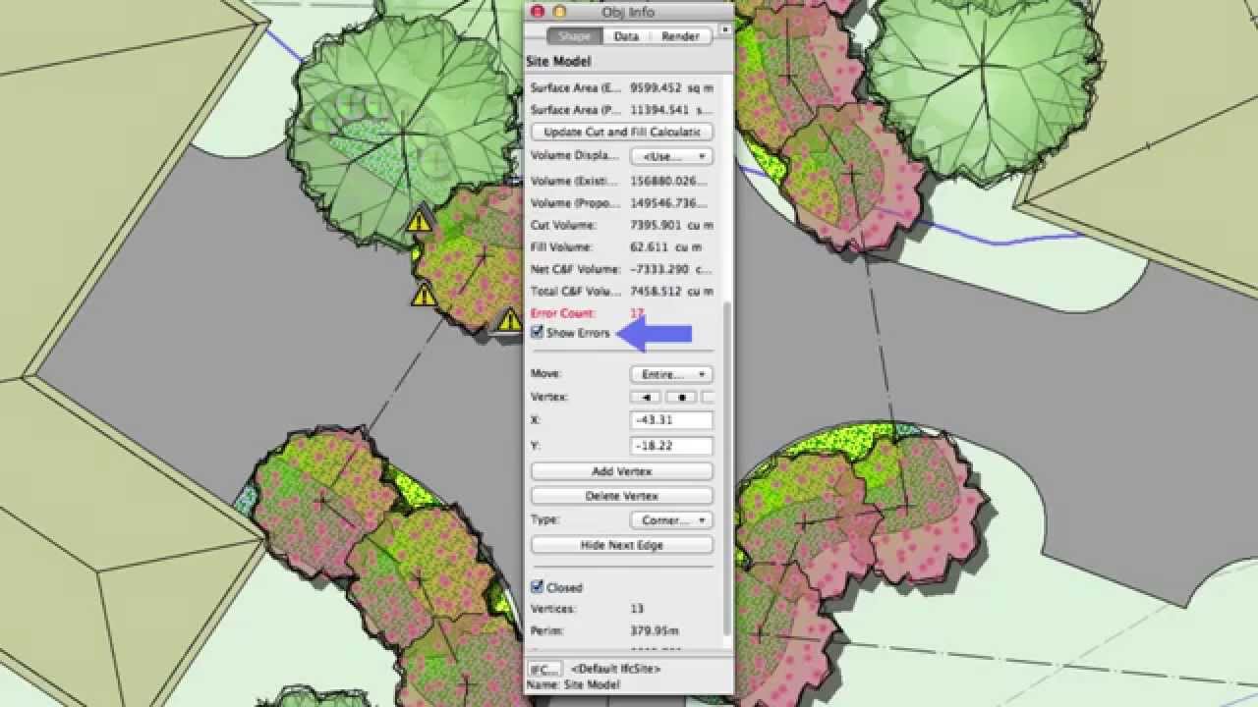Click the Surface Area value 9599.452
This screenshot has height=707, width=1258.
pyautogui.click(x=671, y=87)
